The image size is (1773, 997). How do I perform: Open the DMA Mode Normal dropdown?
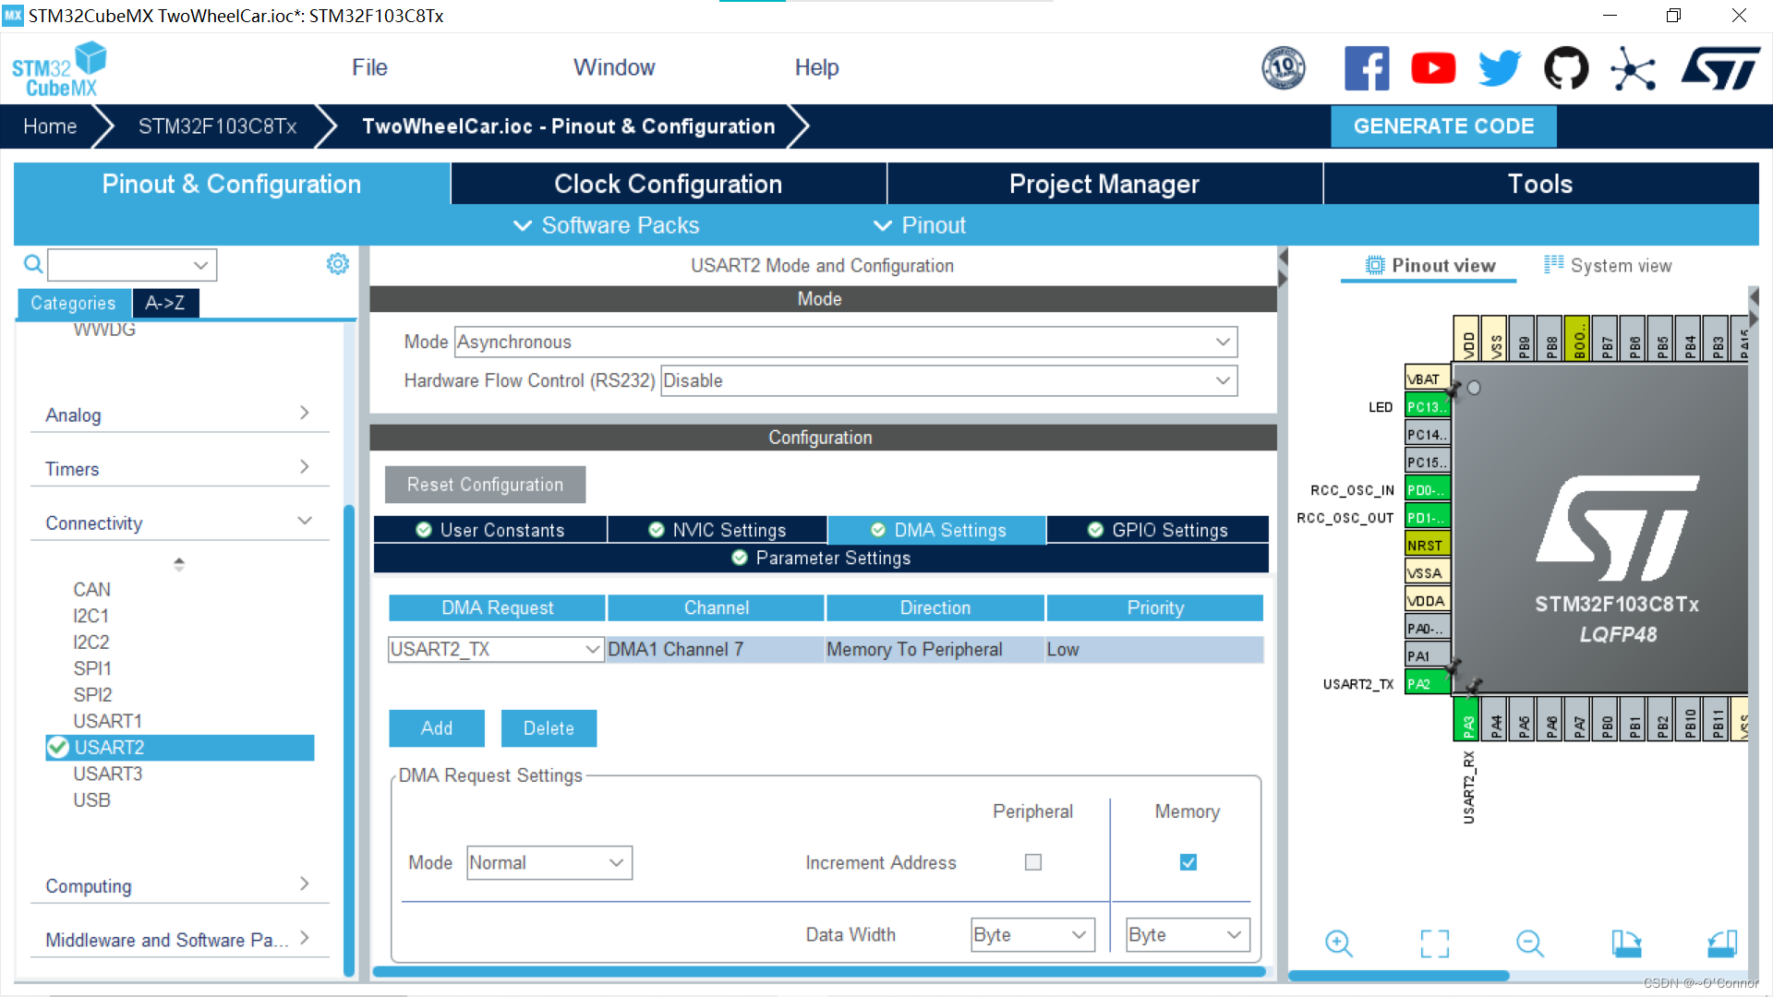point(549,863)
